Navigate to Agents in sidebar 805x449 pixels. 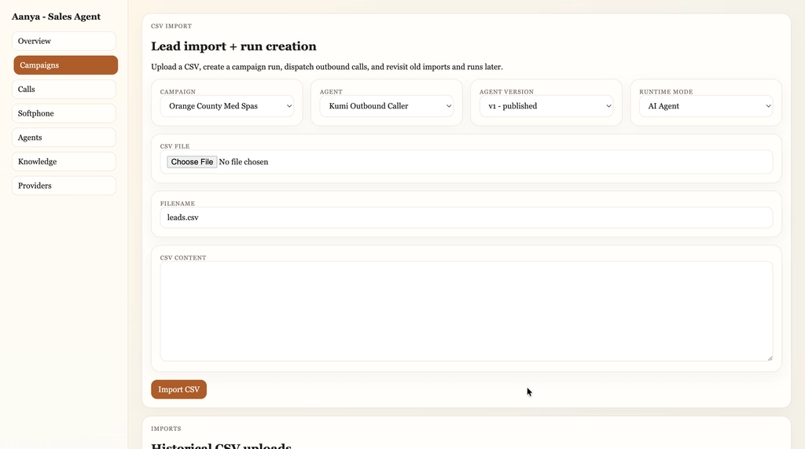tap(64, 138)
